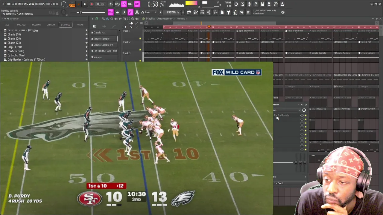Open the channel rack view icon
383x215 pixels.
pyautogui.click(x=202, y=12)
